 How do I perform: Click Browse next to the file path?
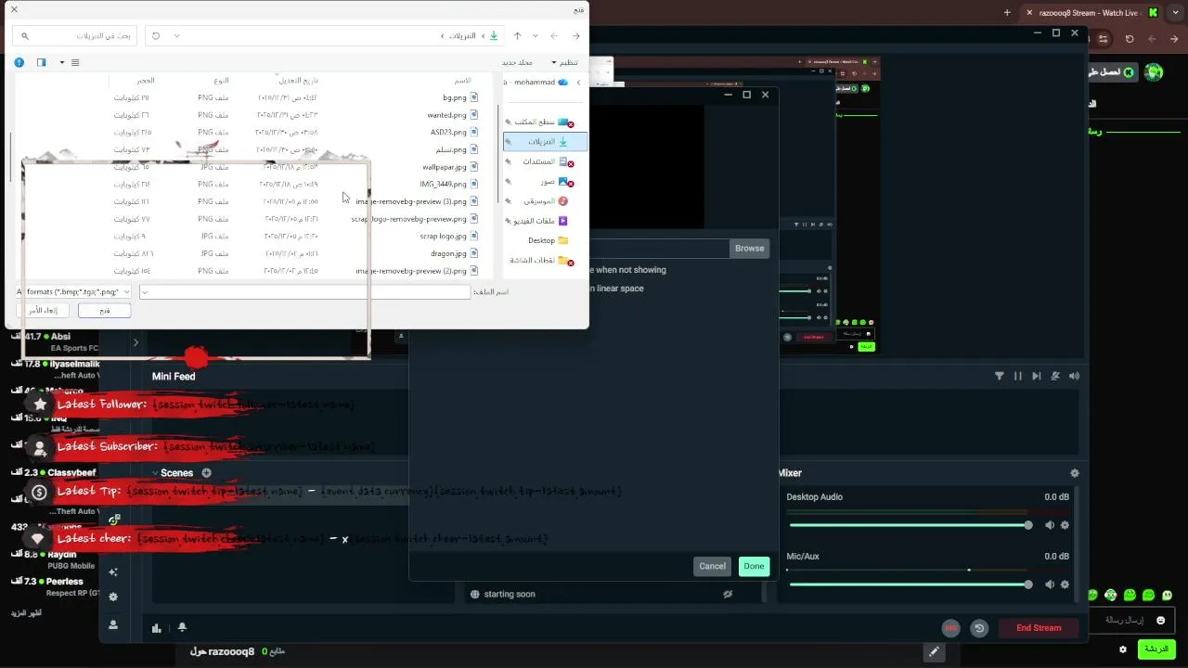pos(749,249)
